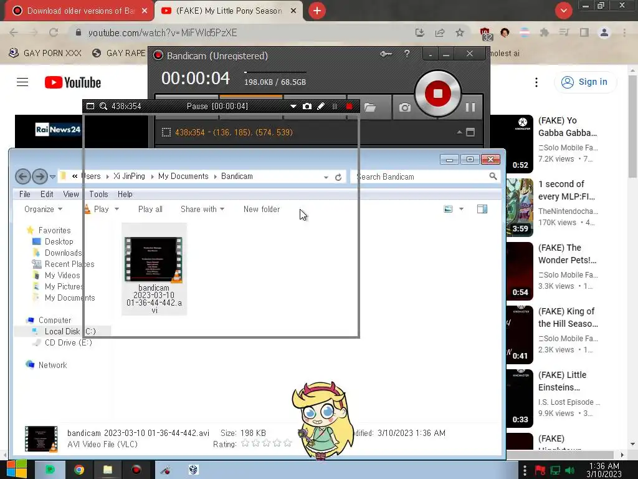Go back with Explorer back arrow
638x479 pixels.
coord(23,177)
